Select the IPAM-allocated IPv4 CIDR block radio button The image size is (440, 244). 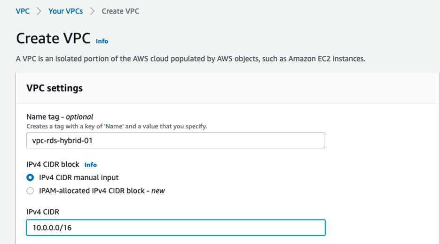click(x=30, y=191)
